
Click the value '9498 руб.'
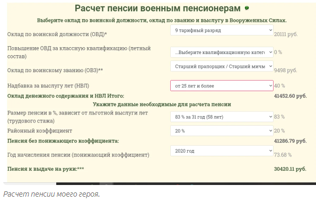285,70
